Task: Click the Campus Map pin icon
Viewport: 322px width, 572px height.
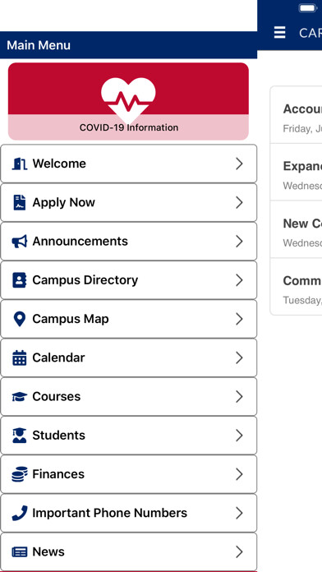Action: tap(20, 319)
